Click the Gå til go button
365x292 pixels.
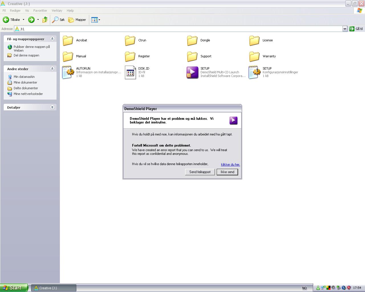(x=356, y=29)
